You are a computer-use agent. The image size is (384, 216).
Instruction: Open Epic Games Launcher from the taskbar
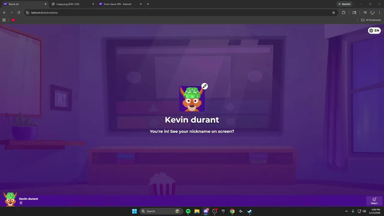click(223, 211)
